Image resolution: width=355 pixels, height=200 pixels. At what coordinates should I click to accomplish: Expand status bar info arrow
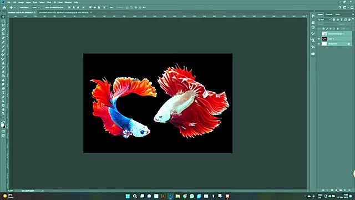pyautogui.click(x=43, y=191)
